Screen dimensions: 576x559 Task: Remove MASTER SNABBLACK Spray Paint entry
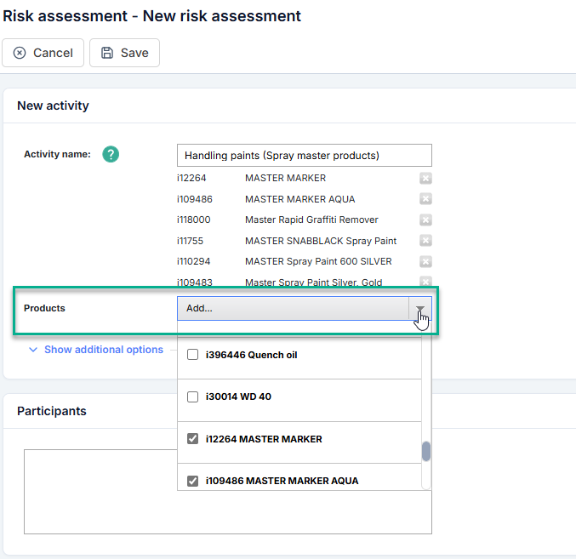coord(425,241)
